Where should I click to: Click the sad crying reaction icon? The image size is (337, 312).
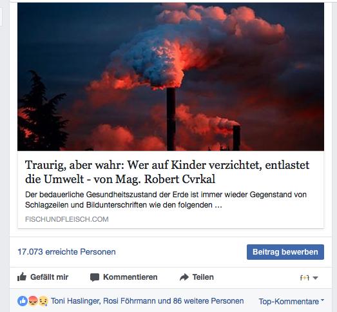coord(43,301)
